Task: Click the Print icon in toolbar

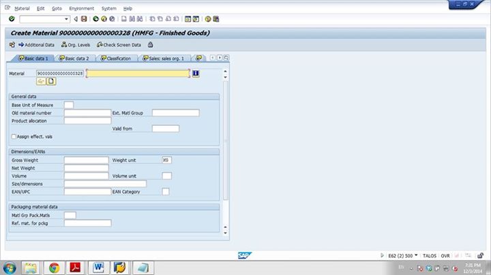Action: 124,19
